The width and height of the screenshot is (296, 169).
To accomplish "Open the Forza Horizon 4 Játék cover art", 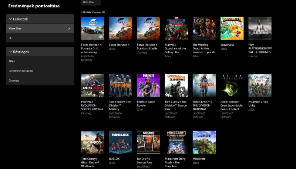I will [121, 28].
